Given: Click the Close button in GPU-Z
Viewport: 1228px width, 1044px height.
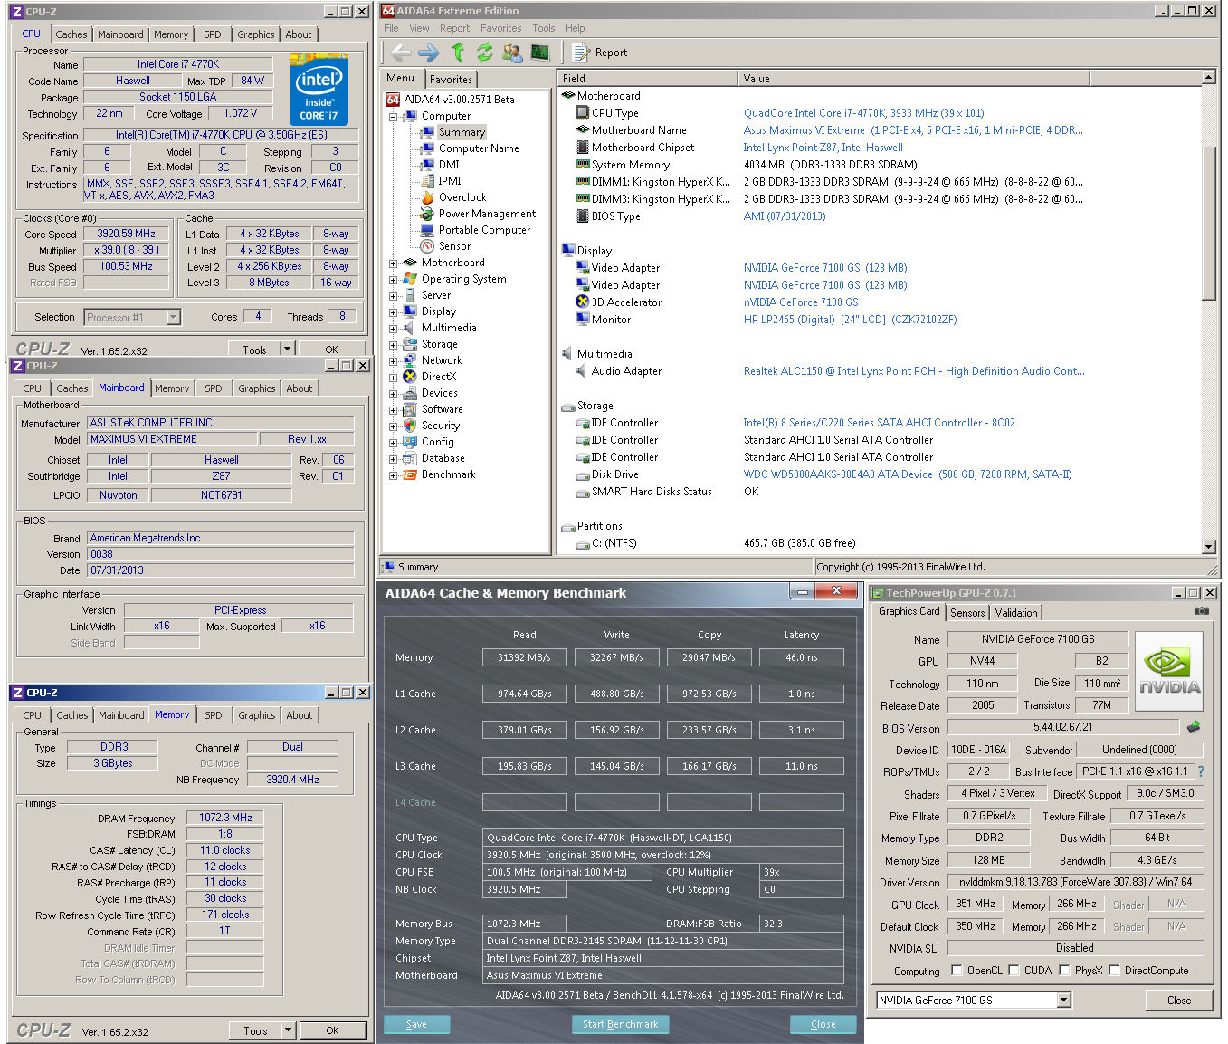Looking at the screenshot, I should (1178, 1000).
